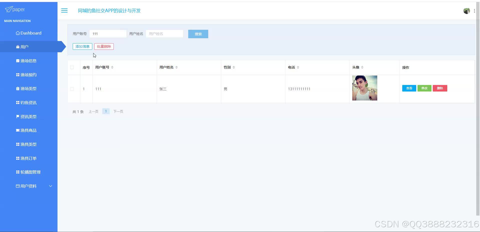Sort by 电话 column arrows
This screenshot has height=232, width=480.
(298, 67)
